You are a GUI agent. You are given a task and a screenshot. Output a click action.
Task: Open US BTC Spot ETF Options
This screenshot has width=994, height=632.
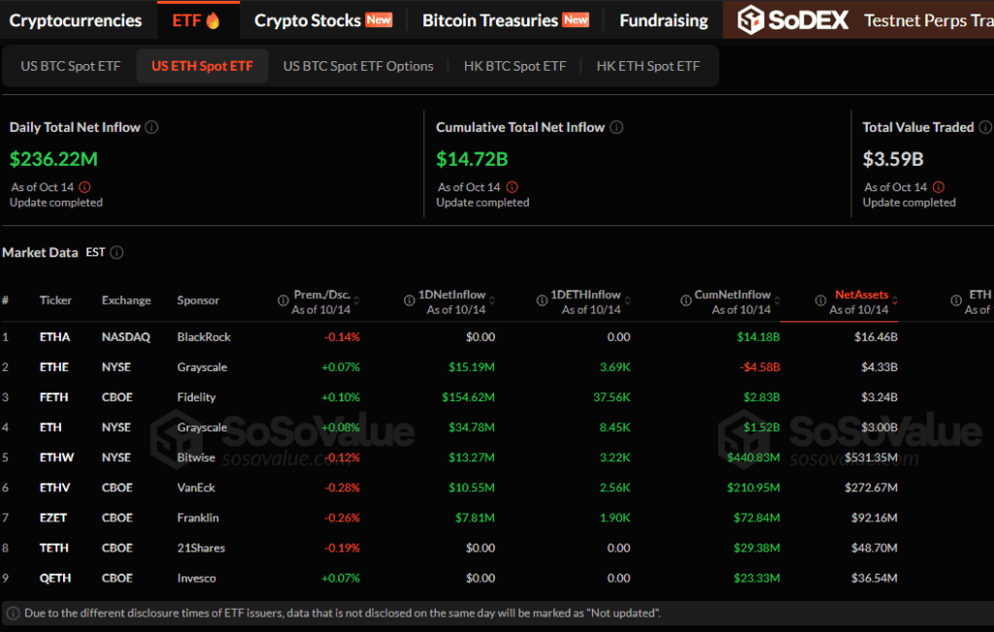358,66
